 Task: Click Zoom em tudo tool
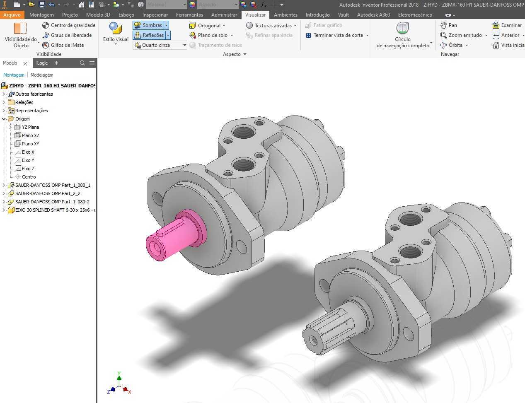(x=464, y=35)
